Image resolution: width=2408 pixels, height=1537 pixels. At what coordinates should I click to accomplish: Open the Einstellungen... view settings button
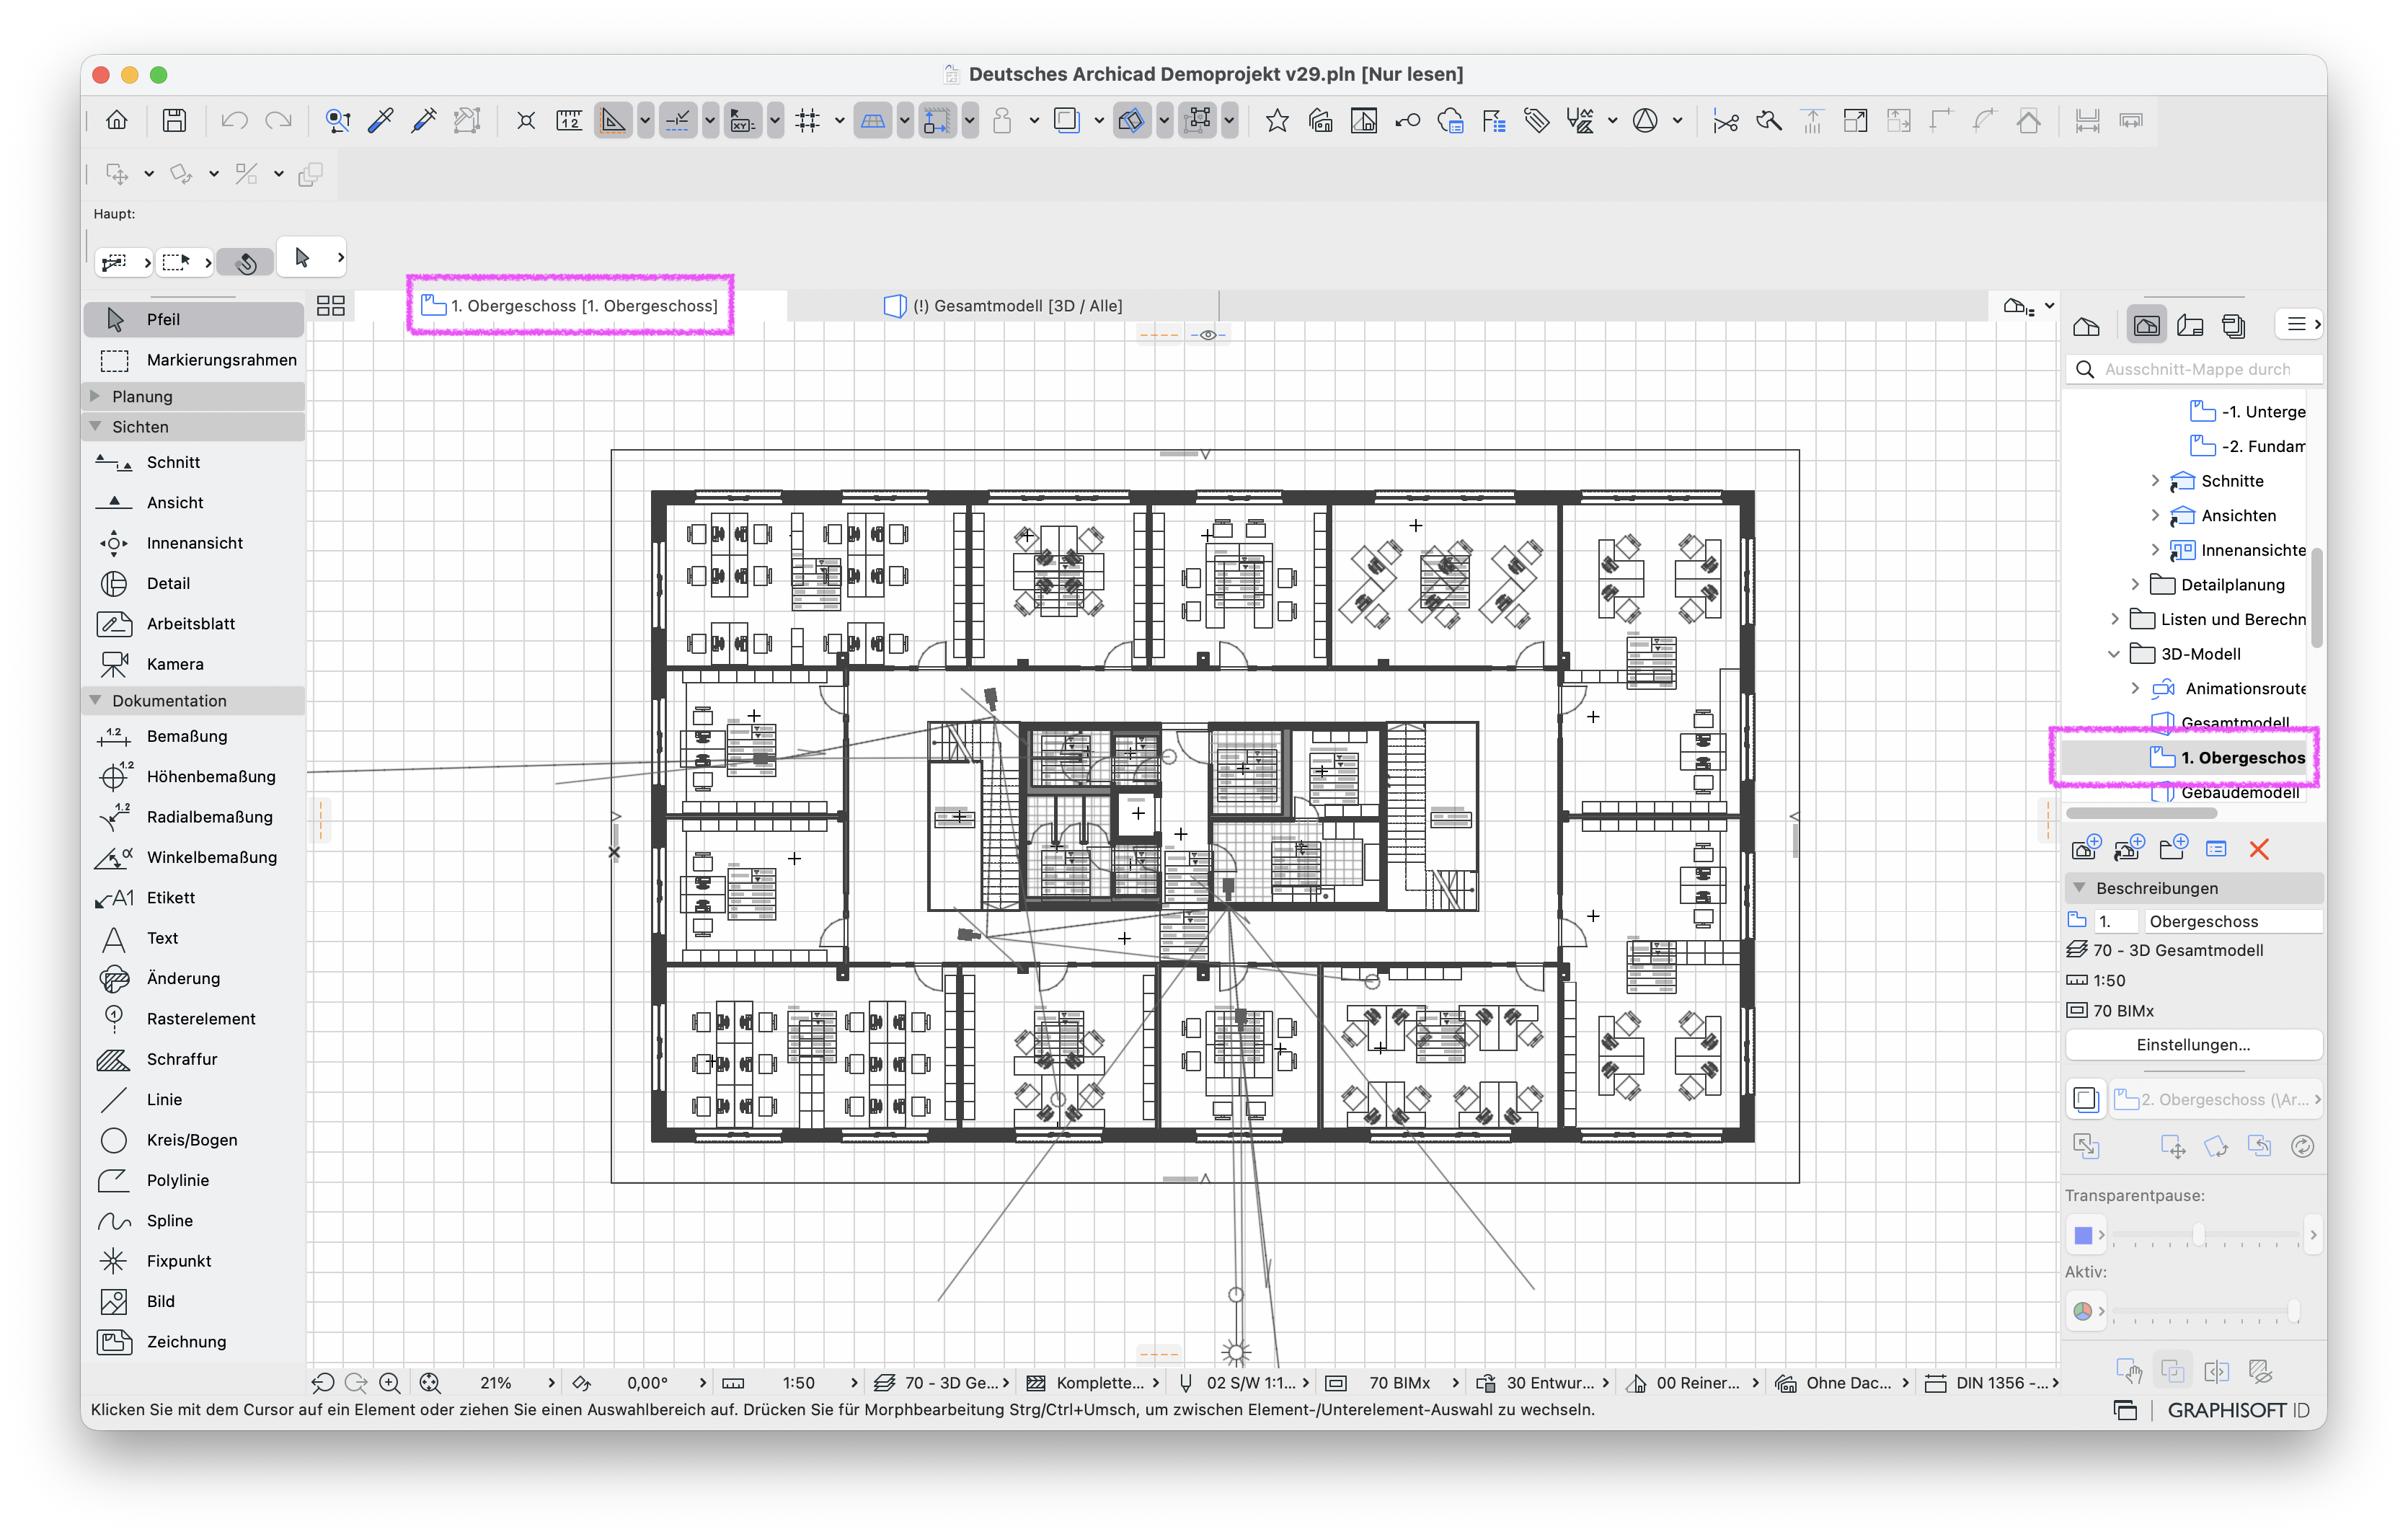2193,1045
